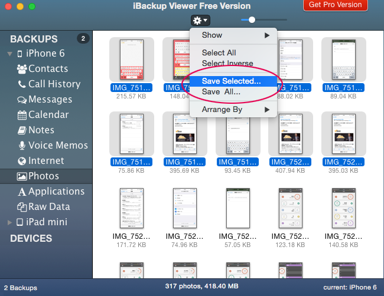This screenshot has width=384, height=296.
Task: Select the Messages sidebar label
Action: click(50, 100)
